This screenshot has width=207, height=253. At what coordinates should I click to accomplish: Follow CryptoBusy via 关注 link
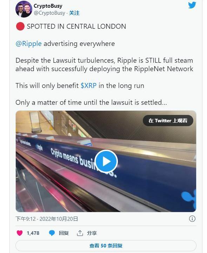74,13
